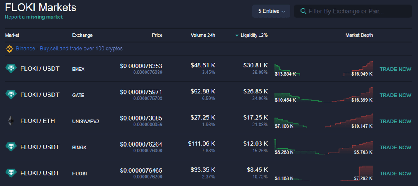Click TRADE NOW for BKEX

click(395, 69)
